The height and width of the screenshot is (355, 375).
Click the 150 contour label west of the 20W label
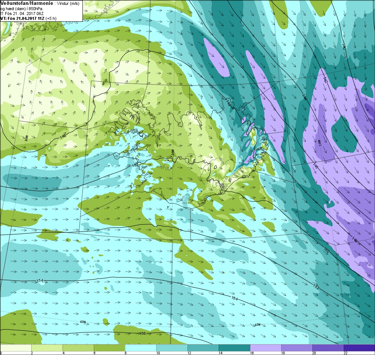(135, 165)
